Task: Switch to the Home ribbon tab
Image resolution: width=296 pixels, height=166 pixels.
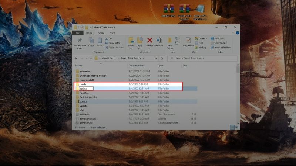Action: (89, 33)
